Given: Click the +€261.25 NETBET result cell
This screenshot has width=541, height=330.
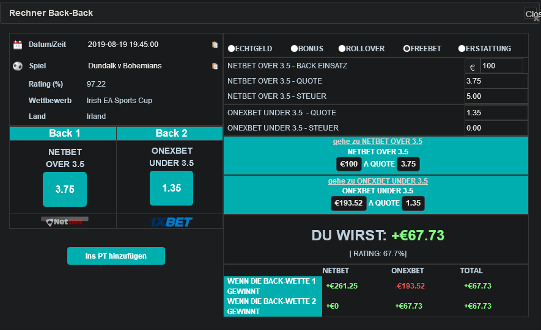Looking at the screenshot, I should (342, 286).
